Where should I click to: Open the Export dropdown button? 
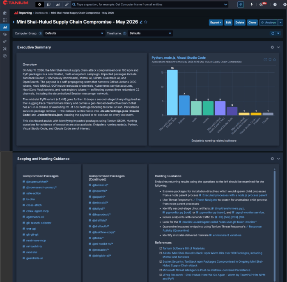[216, 23]
